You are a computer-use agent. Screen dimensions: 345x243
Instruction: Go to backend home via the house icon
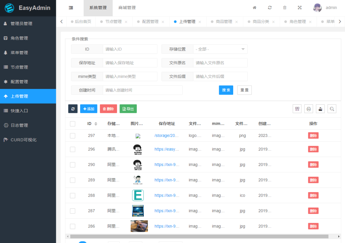(x=254, y=7)
